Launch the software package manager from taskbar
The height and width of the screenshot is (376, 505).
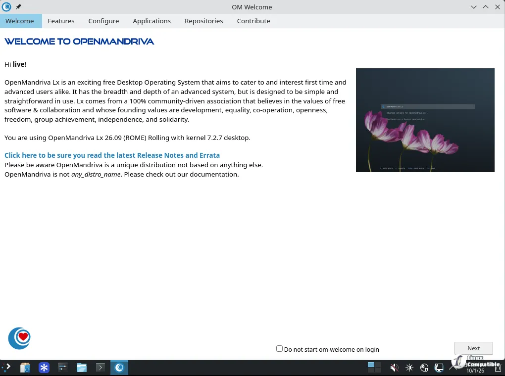(25, 367)
